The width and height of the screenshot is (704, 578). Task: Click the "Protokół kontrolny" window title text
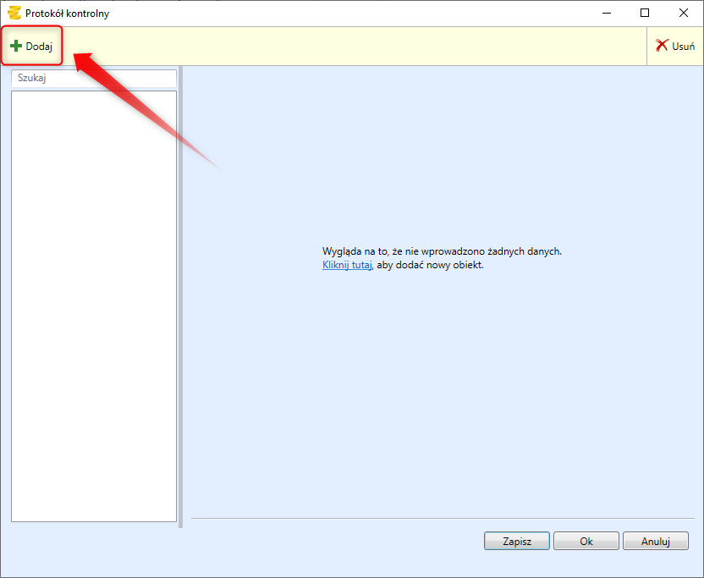pyautogui.click(x=67, y=14)
